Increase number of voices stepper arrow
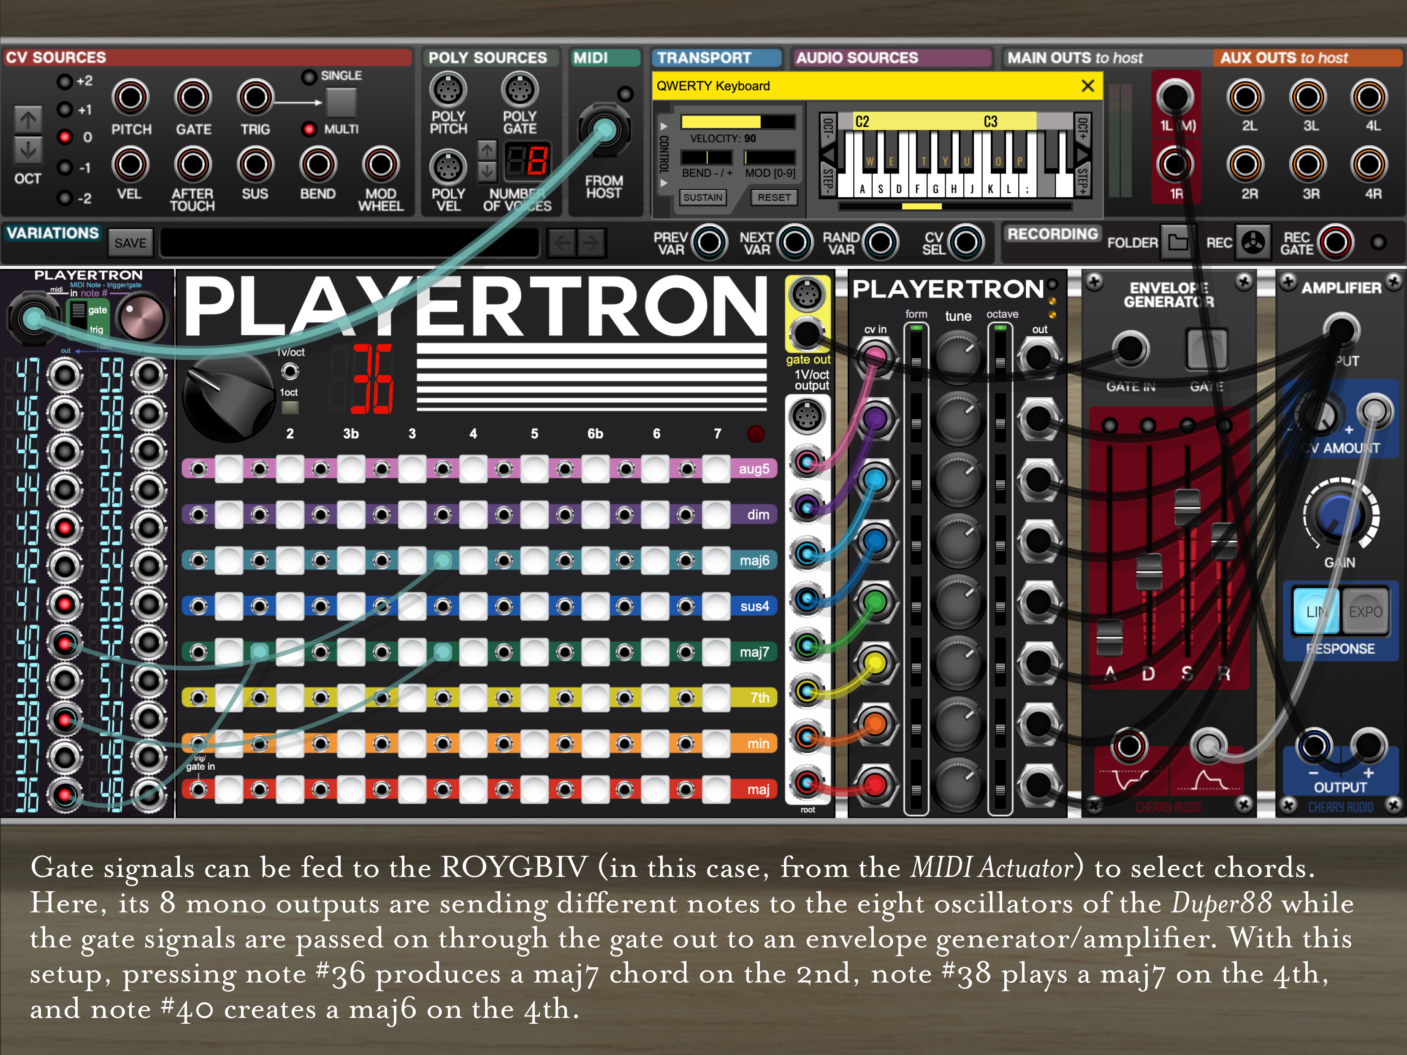This screenshot has width=1407, height=1055. 487,151
